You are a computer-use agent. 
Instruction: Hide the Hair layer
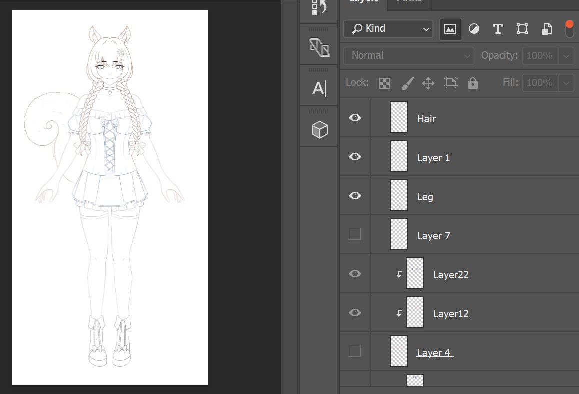(355, 118)
